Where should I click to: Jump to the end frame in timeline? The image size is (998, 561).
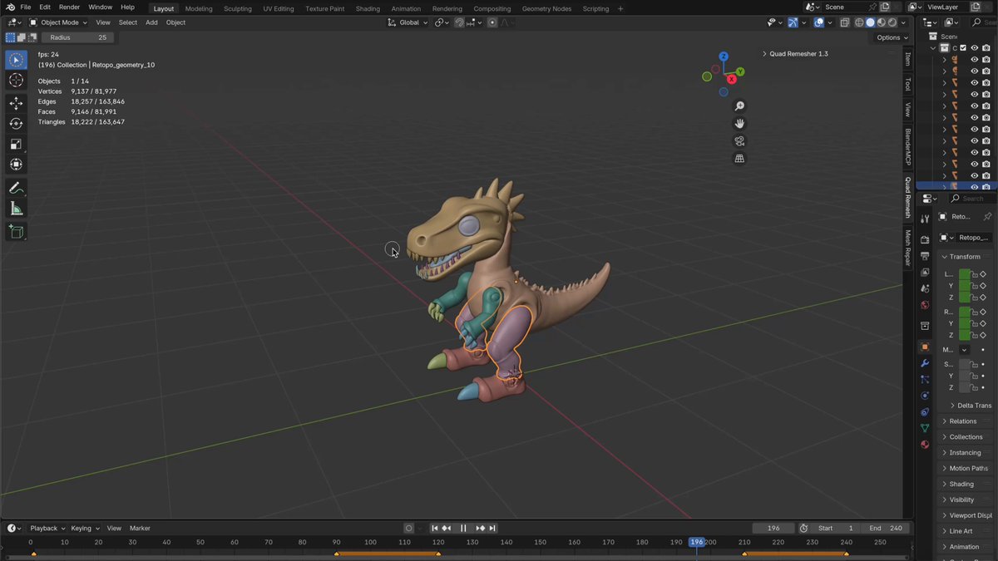pyautogui.click(x=492, y=529)
